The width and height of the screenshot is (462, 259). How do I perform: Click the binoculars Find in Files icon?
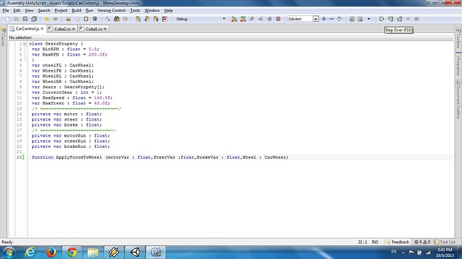(117, 19)
